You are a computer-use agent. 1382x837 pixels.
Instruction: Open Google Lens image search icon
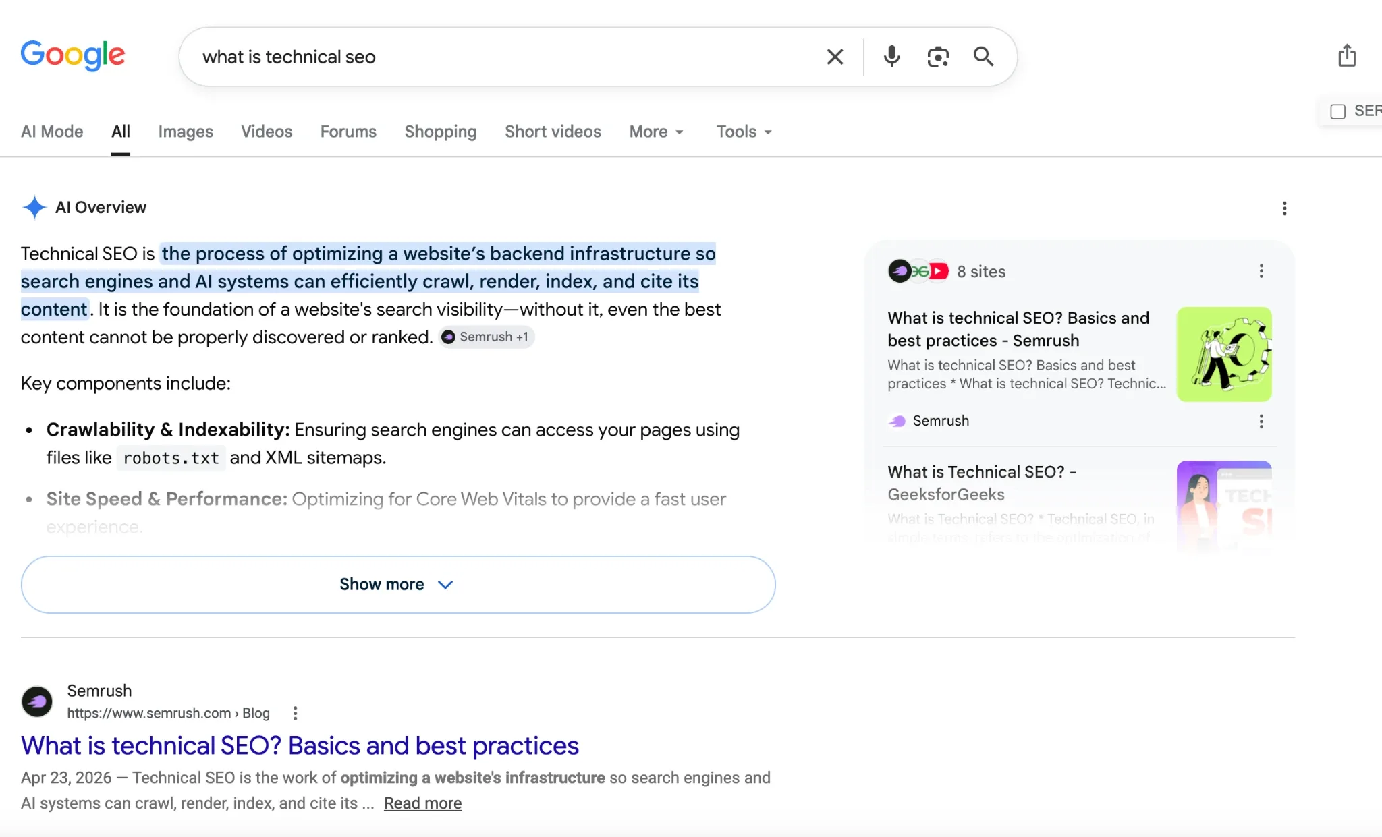click(938, 57)
